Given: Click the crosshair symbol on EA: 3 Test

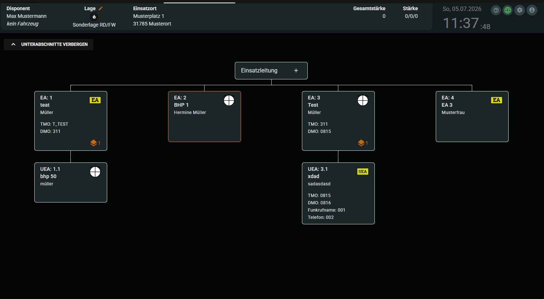Looking at the screenshot, I should [363, 101].
